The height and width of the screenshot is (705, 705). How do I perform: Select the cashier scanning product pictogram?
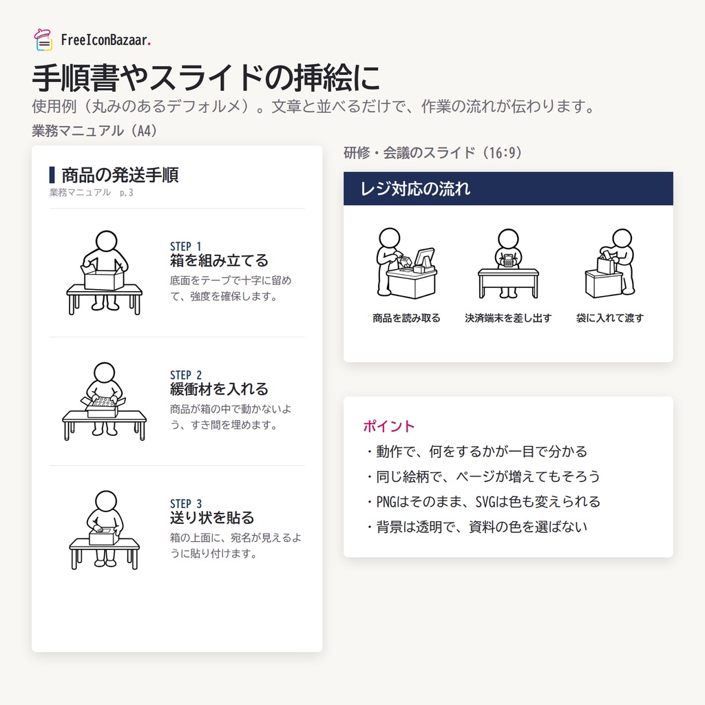click(406, 263)
